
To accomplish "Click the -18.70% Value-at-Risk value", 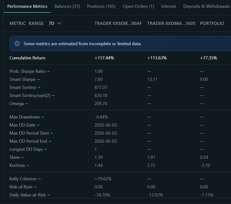I will click(102, 195).
